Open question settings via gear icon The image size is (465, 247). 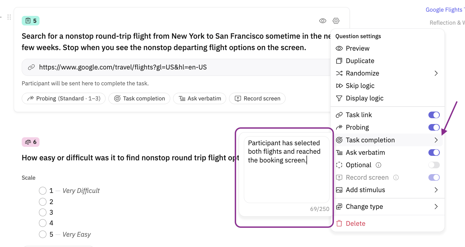click(x=336, y=21)
